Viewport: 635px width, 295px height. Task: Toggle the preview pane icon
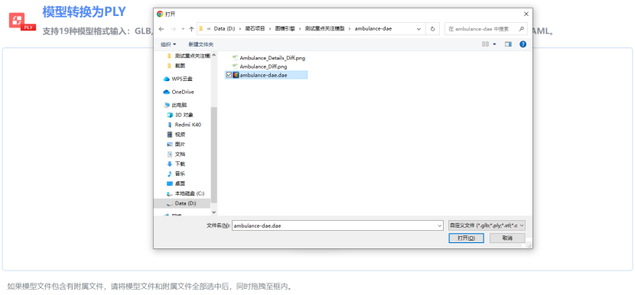tap(508, 44)
